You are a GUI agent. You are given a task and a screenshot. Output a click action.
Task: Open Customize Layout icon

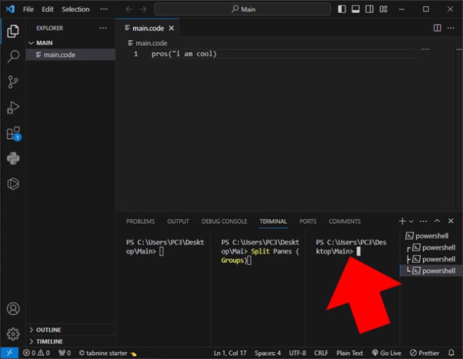point(383,9)
